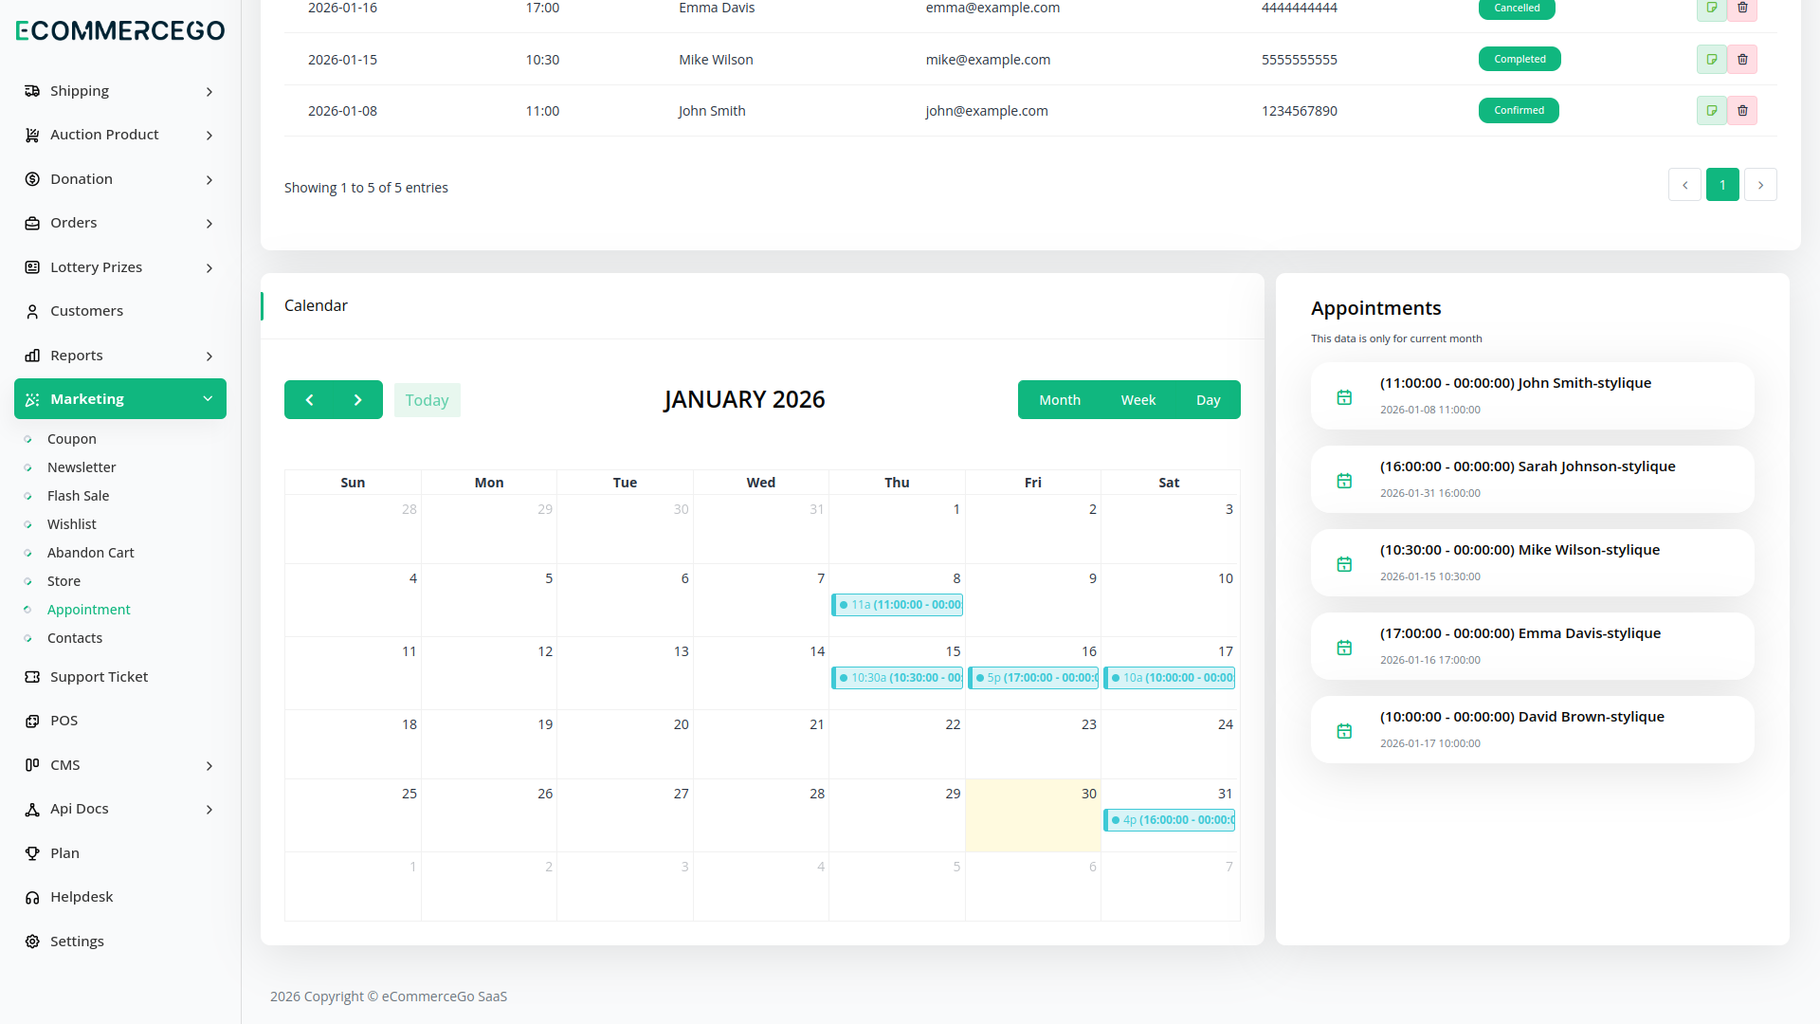Click the Confirmed status badge
Screen dimensions: 1820x1024
point(1519,110)
